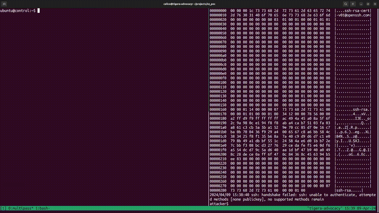The width and height of the screenshot is (379, 213).
Task: Click the ASCII text "84%..5..z@......"
Action: 353,136
